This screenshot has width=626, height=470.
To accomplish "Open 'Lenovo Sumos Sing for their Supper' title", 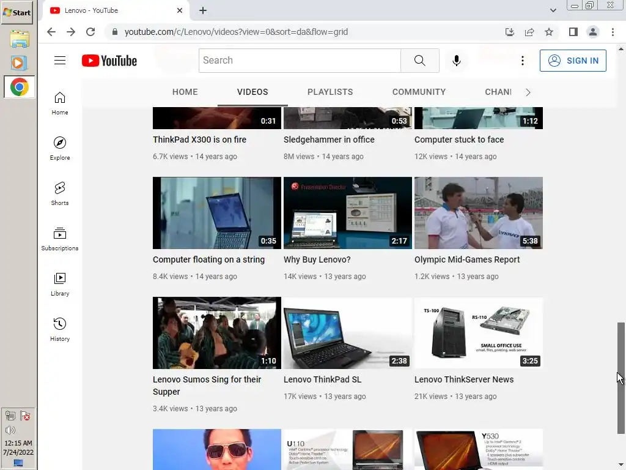I will (x=207, y=386).
